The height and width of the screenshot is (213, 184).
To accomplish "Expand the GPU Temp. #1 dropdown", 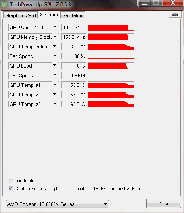I will click(x=55, y=85).
